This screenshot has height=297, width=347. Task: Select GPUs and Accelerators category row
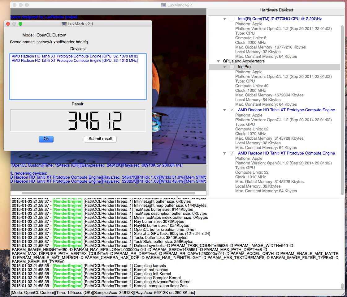pyautogui.click(x=243, y=61)
